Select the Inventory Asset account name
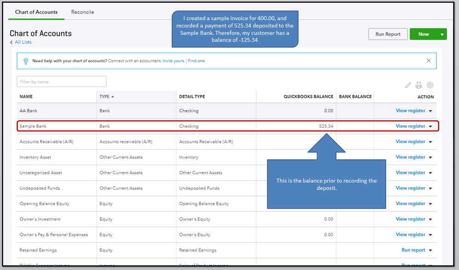Image resolution: width=459 pixels, height=270 pixels. coord(35,157)
